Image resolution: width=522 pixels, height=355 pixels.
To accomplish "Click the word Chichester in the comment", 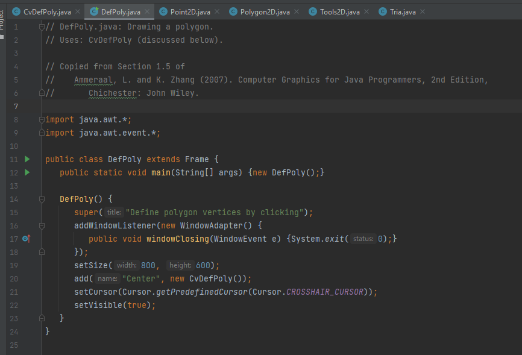I will point(113,93).
